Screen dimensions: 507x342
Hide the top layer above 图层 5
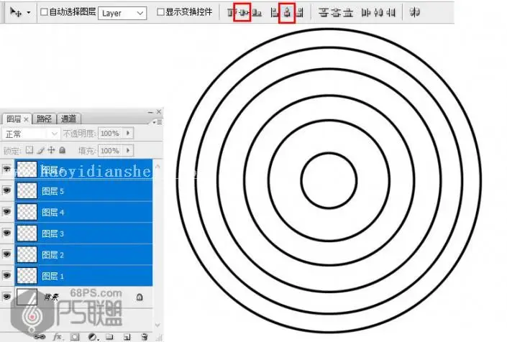(6, 169)
